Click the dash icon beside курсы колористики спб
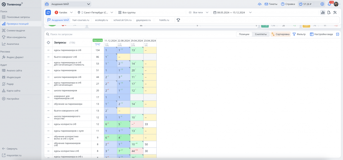This screenshot has height=160, width=343. pos(48,151)
